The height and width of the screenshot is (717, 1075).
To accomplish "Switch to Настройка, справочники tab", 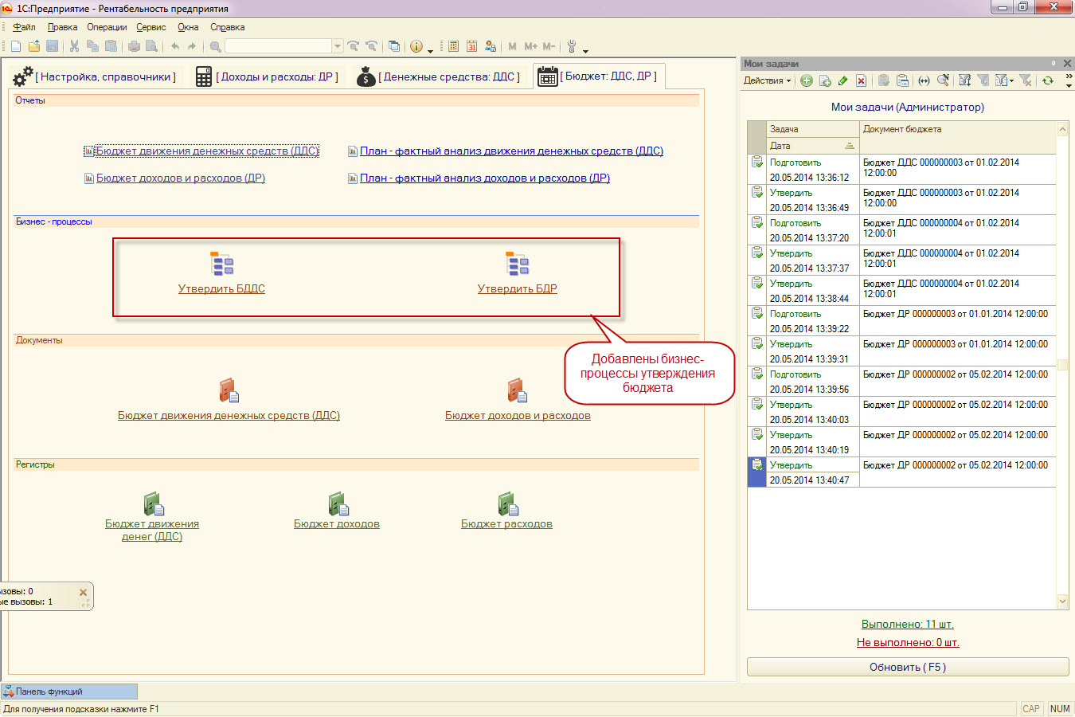I will pyautogui.click(x=95, y=76).
